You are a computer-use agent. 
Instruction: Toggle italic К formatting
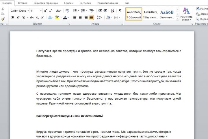coord(18,17)
